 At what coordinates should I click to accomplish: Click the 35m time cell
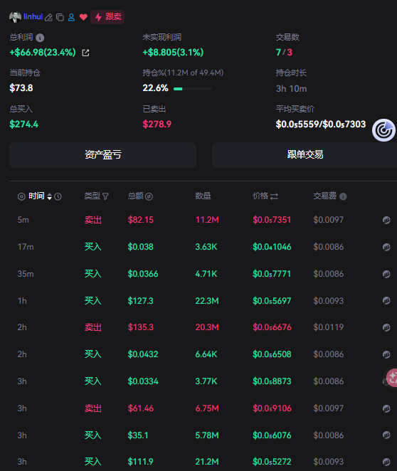click(x=26, y=274)
